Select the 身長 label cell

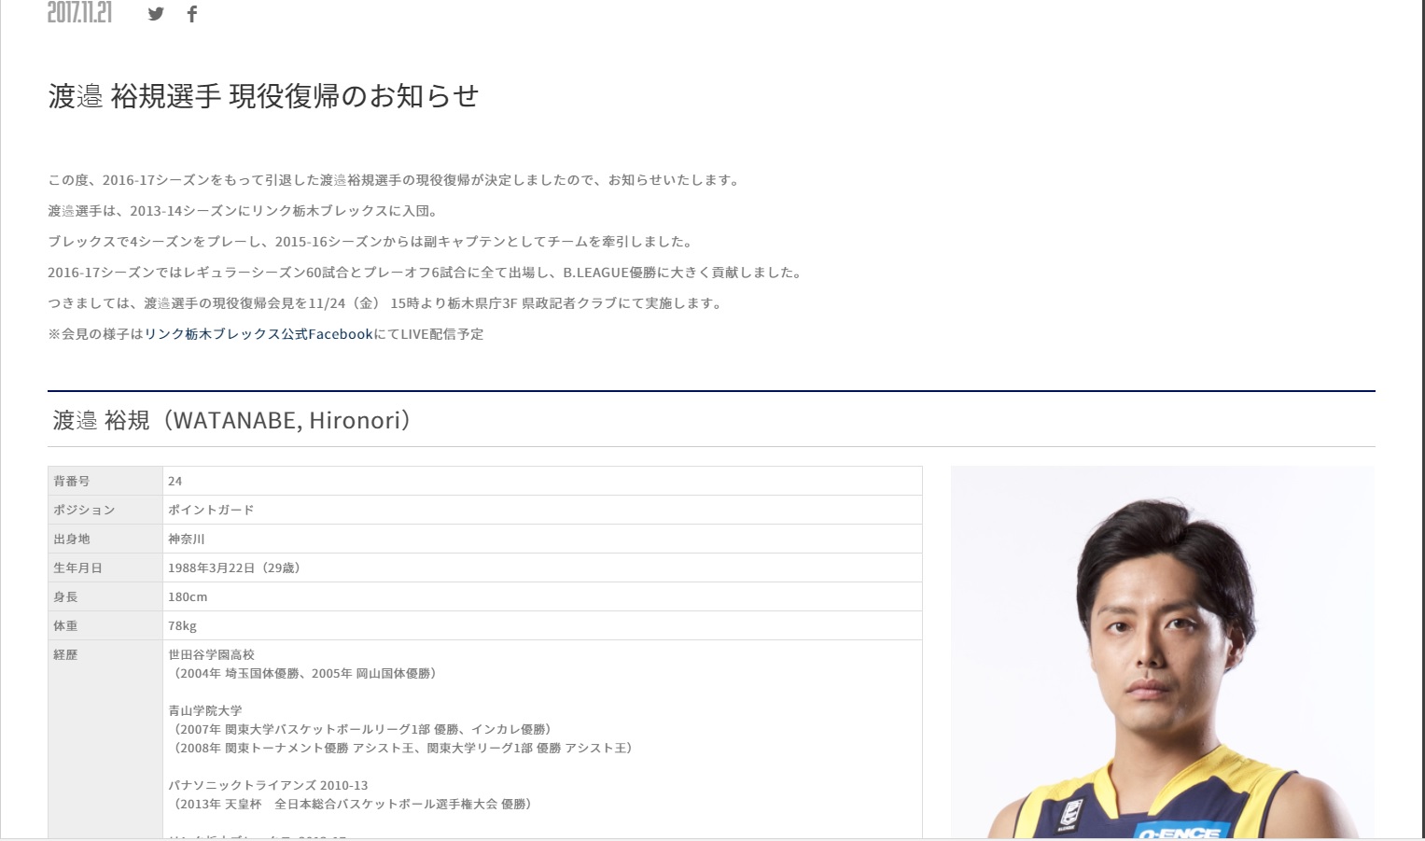(x=105, y=596)
